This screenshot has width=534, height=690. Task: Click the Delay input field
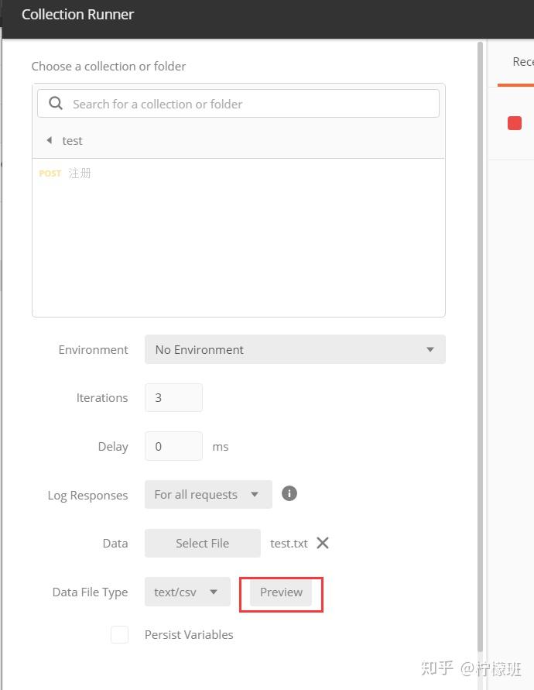point(173,446)
